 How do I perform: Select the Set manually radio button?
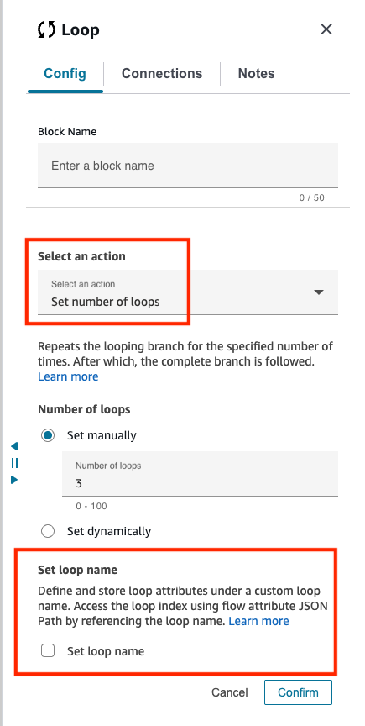pyautogui.click(x=48, y=435)
